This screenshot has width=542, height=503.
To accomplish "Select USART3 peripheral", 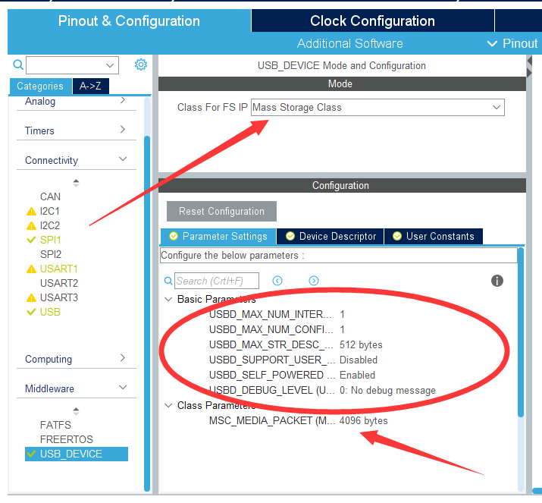I will pos(59,297).
